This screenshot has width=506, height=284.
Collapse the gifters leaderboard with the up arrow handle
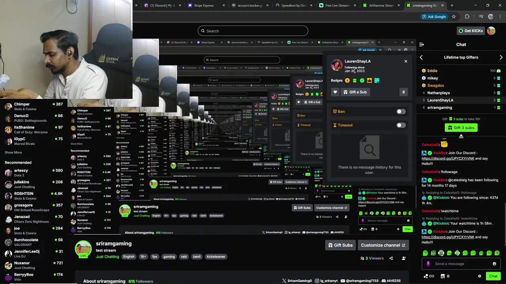461,136
